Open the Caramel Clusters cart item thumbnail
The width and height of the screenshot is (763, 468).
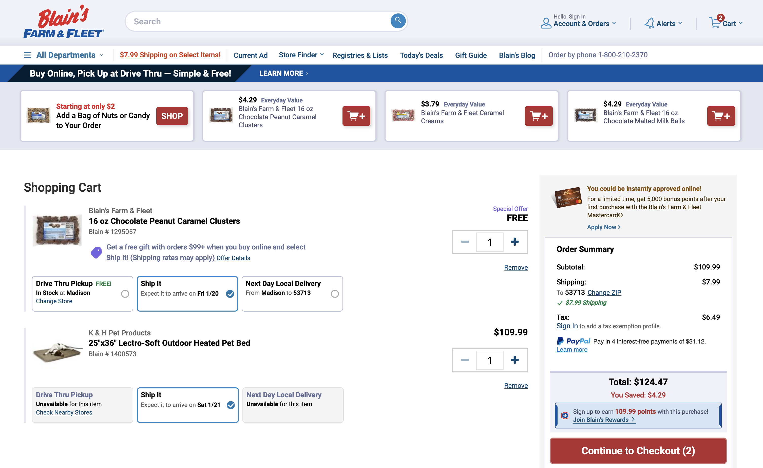(x=58, y=230)
